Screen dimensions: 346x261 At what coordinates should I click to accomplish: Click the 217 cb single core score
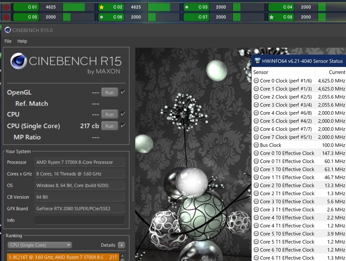[89, 126]
